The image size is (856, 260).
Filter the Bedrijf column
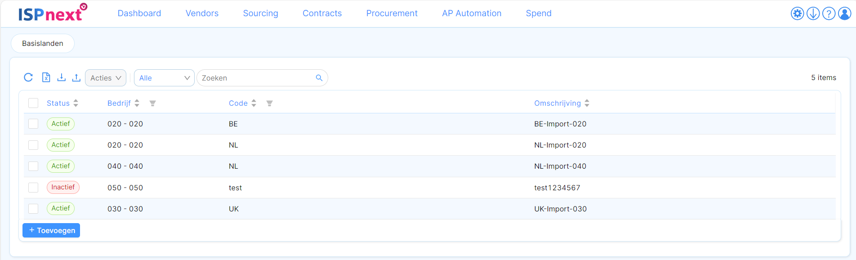[152, 103]
